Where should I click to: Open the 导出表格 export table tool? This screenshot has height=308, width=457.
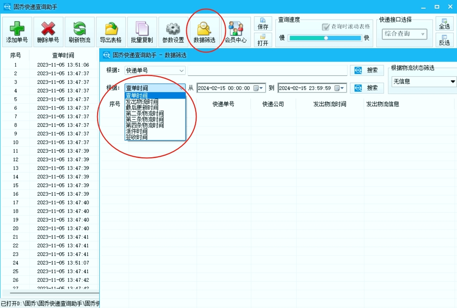(110, 32)
